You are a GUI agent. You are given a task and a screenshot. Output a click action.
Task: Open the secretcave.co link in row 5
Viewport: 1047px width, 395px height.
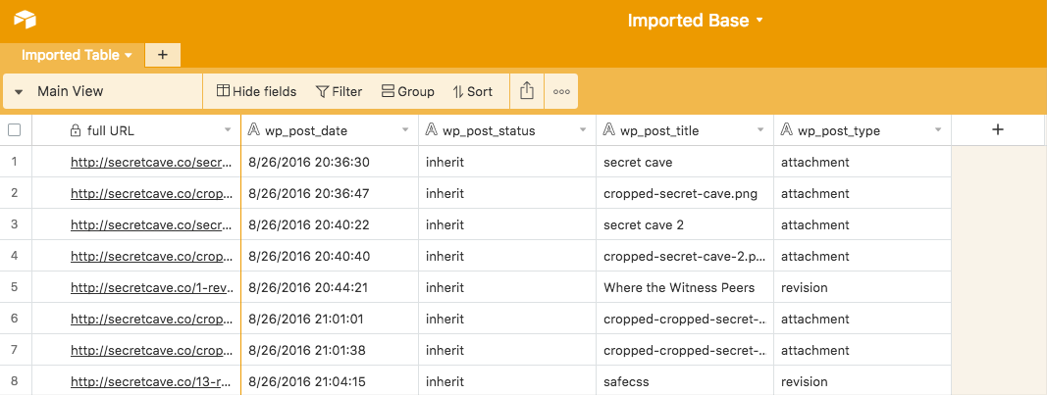pos(152,287)
